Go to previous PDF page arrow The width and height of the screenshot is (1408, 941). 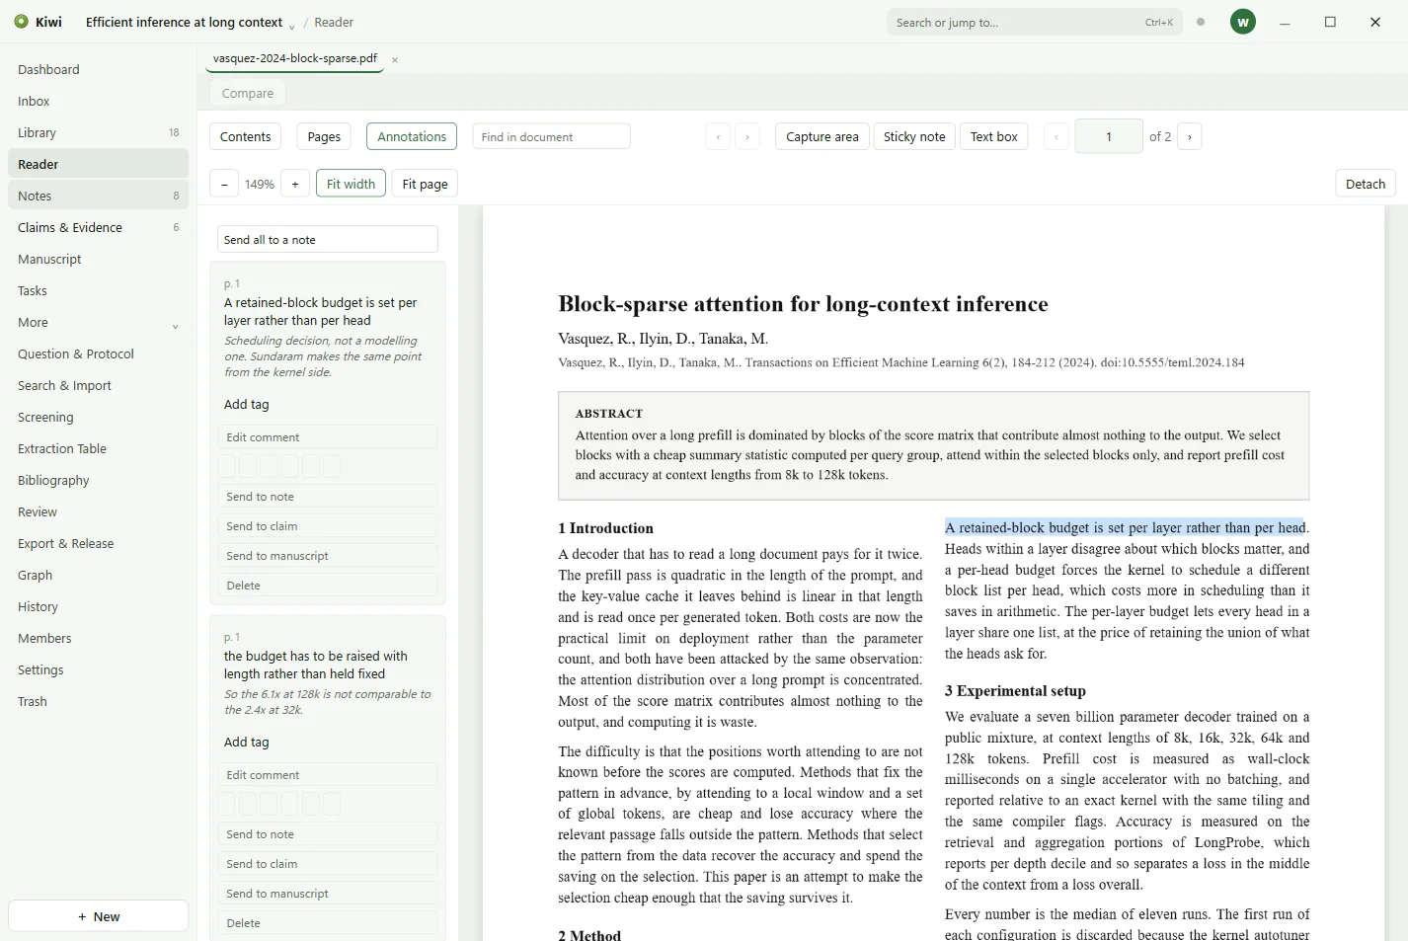1056,136
